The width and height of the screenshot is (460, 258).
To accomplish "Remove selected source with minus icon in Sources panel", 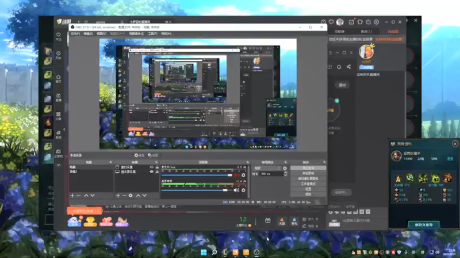I will coord(124,195).
